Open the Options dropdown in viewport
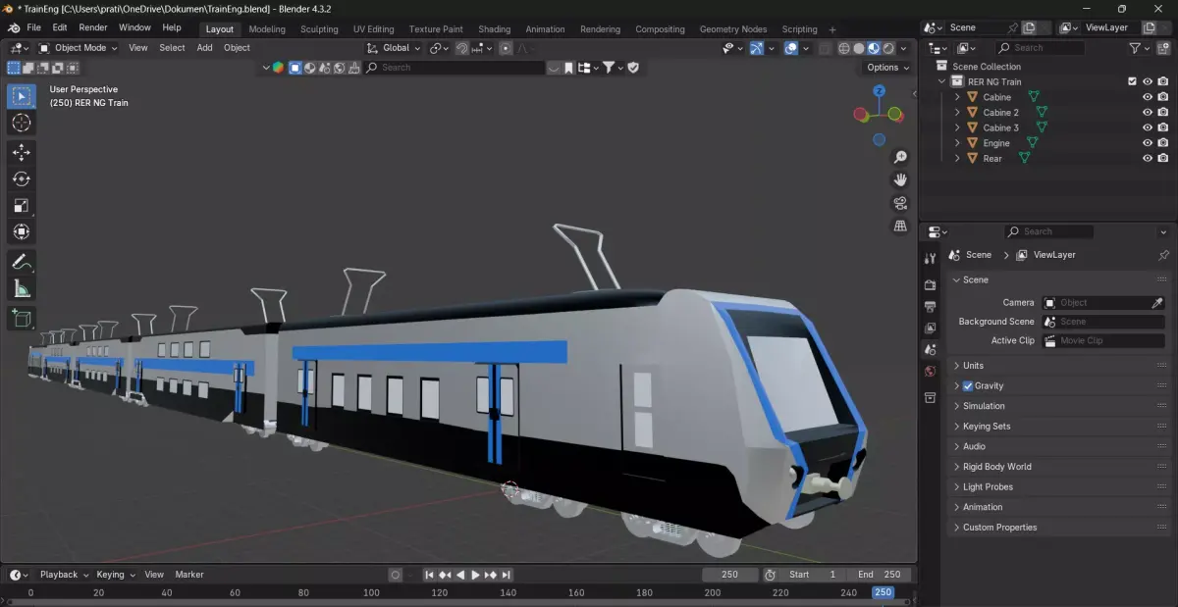Image resolution: width=1178 pixels, height=607 pixels. point(887,67)
